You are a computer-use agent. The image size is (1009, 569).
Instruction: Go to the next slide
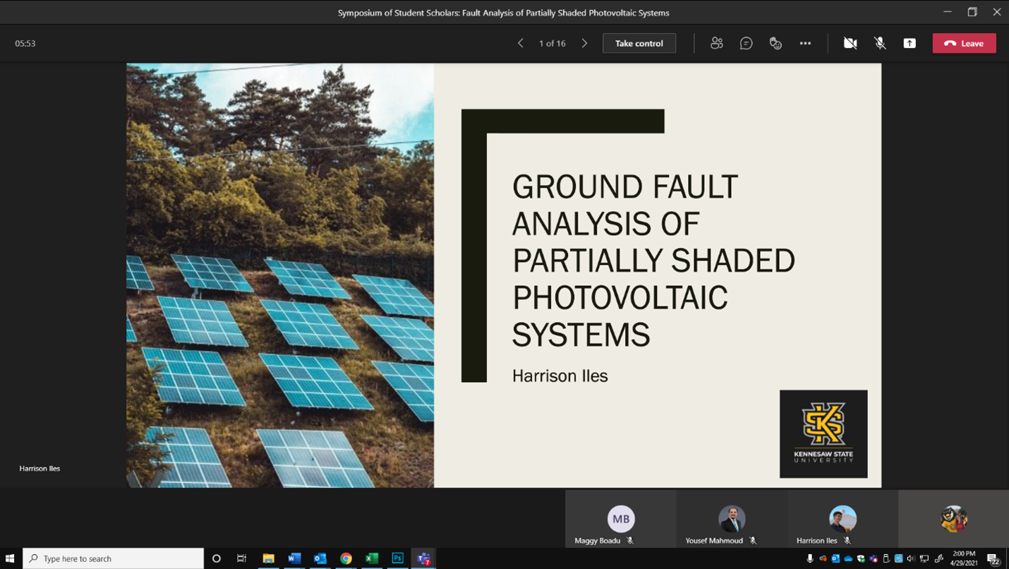(584, 43)
